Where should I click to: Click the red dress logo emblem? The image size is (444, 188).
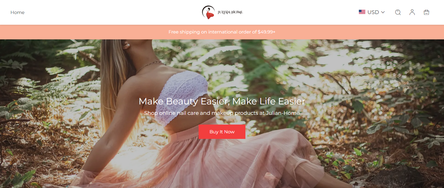[x=208, y=12]
